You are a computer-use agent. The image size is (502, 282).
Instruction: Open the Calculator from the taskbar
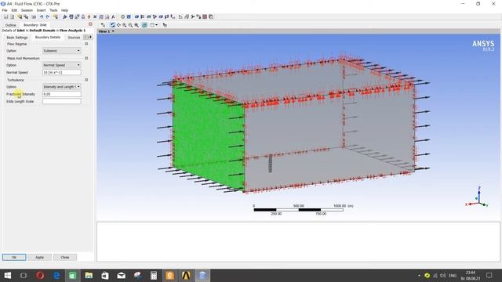[154, 275]
